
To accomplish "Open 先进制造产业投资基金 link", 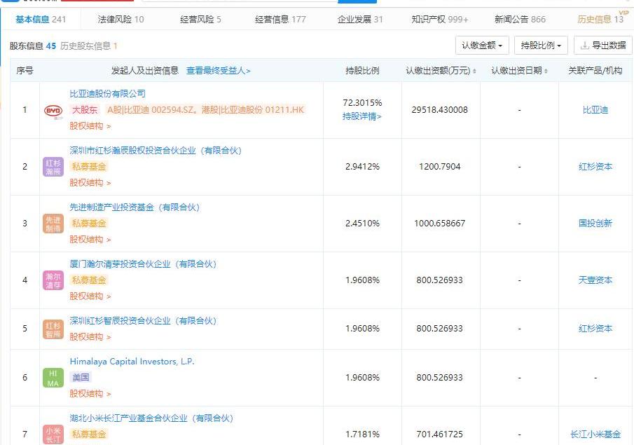I will point(135,207).
